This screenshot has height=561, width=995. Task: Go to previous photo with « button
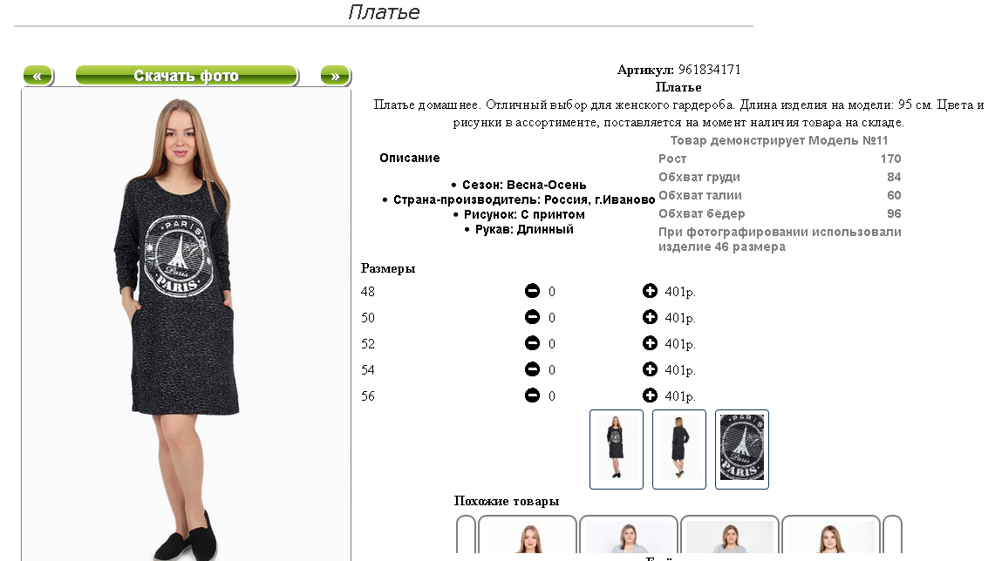click(x=38, y=76)
